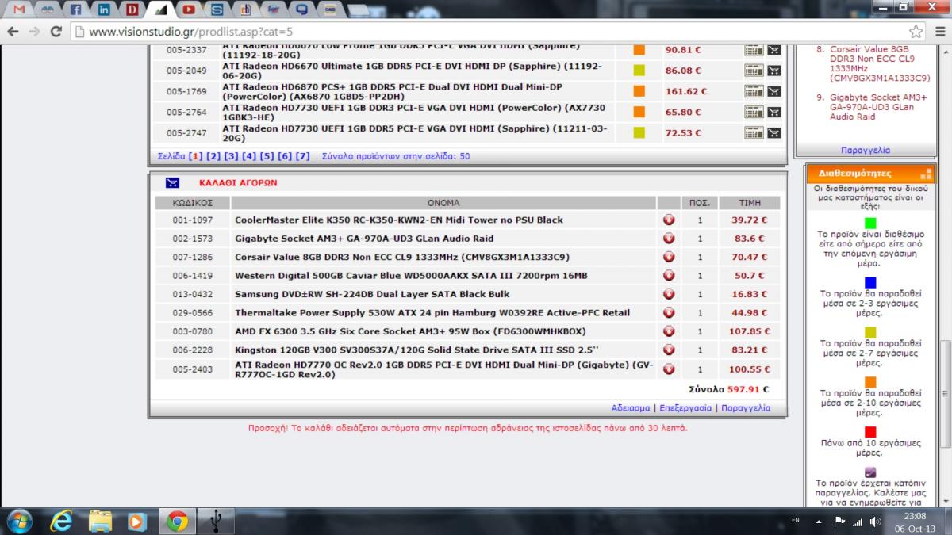Reload the page with browser refresh
This screenshot has width=952, height=535.
(56, 32)
